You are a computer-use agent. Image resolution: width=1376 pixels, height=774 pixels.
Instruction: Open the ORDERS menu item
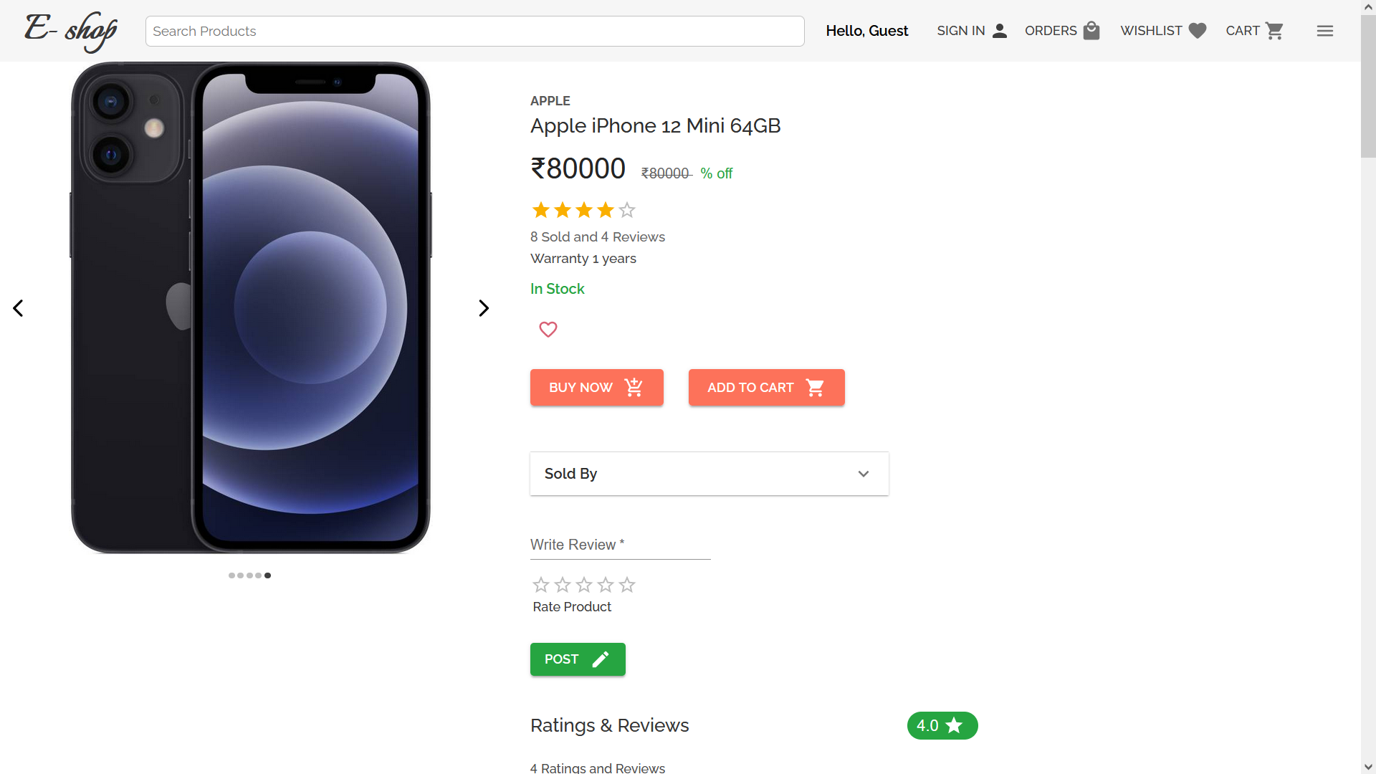[x=1062, y=31]
